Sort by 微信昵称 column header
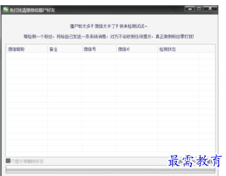 tap(27, 49)
